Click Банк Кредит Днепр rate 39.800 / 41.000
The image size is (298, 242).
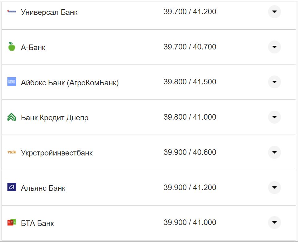(x=190, y=117)
